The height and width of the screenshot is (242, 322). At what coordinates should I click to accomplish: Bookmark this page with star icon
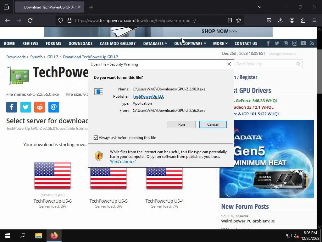[239, 20]
